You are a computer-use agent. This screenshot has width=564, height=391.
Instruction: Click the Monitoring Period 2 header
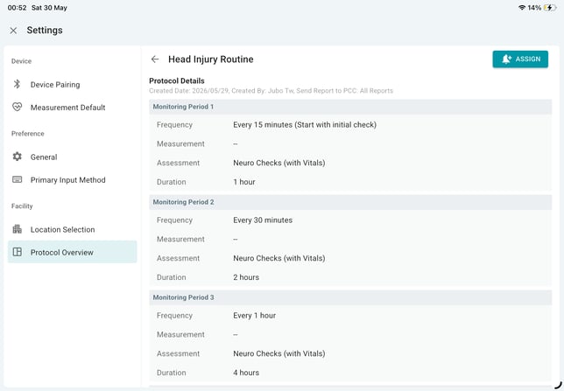pos(350,202)
